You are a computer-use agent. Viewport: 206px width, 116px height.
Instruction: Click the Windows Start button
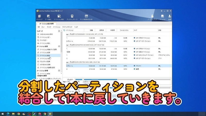coord(3,114)
